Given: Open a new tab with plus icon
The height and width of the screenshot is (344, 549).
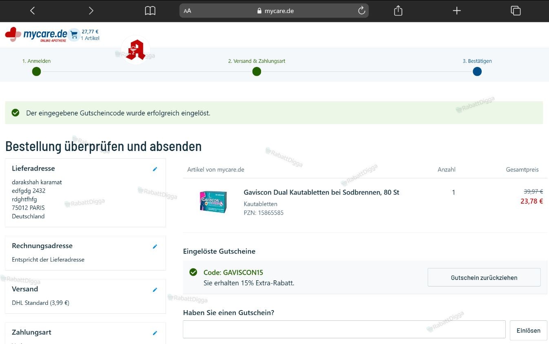Looking at the screenshot, I should [x=457, y=11].
